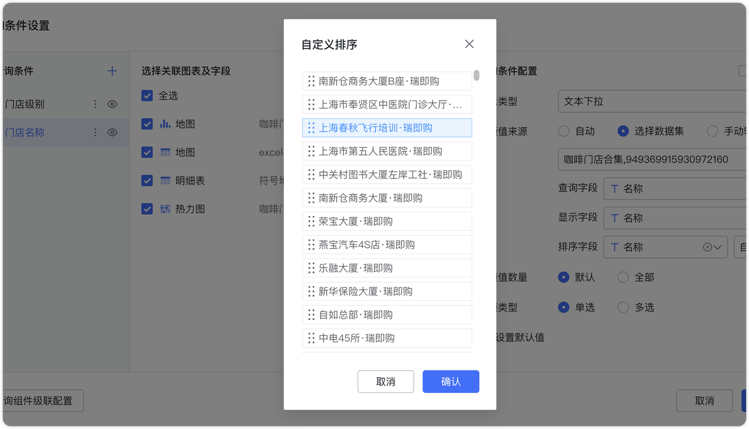Open the ⋮ options menu for 门店名称
Viewport: 749px width, 429px height.
95,132
